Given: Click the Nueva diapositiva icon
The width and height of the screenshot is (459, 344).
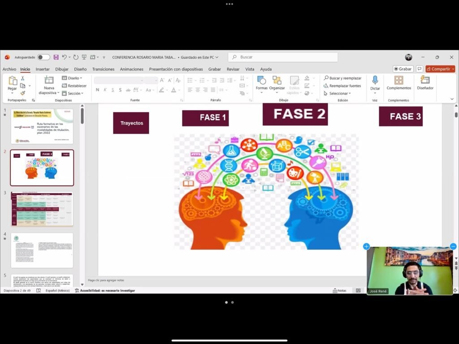Looking at the screenshot, I should 49,80.
